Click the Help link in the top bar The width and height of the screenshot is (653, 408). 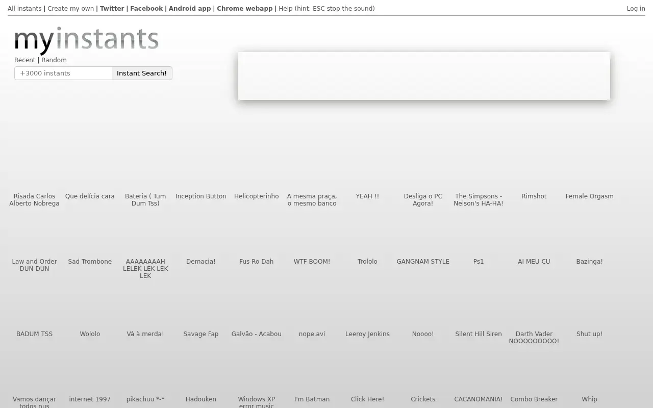(x=326, y=9)
